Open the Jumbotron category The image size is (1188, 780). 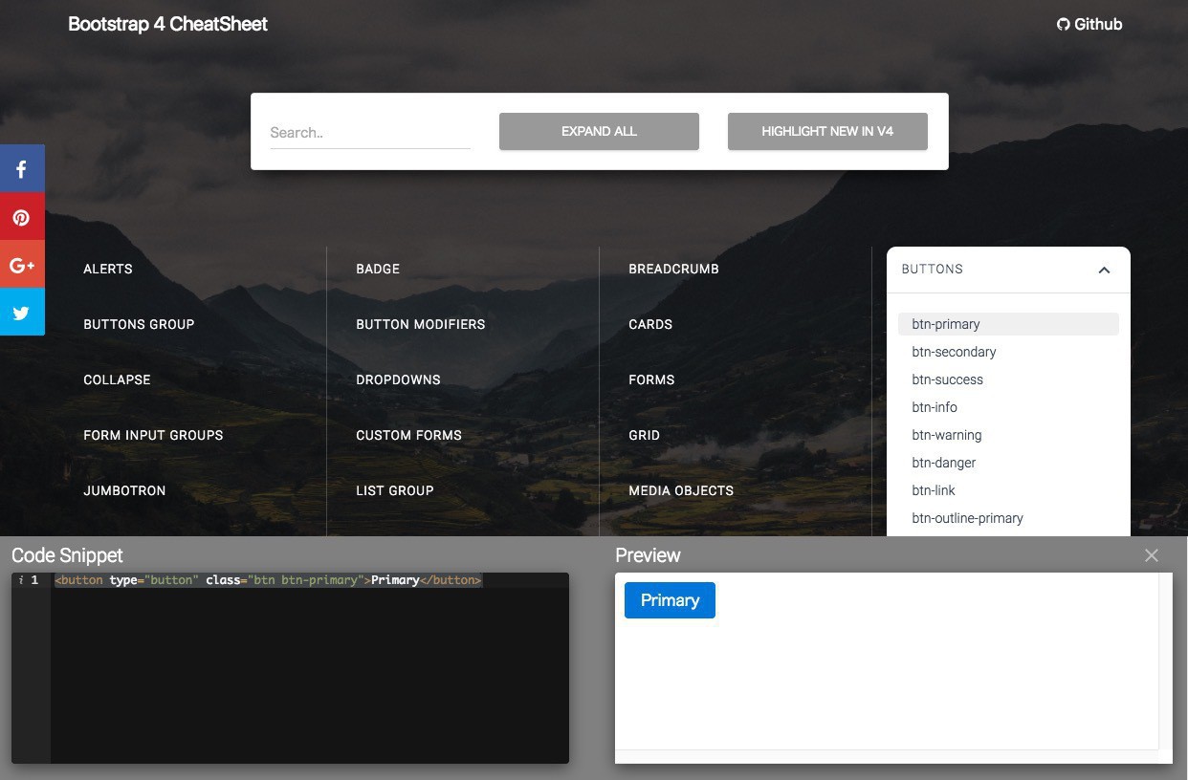[x=124, y=490]
